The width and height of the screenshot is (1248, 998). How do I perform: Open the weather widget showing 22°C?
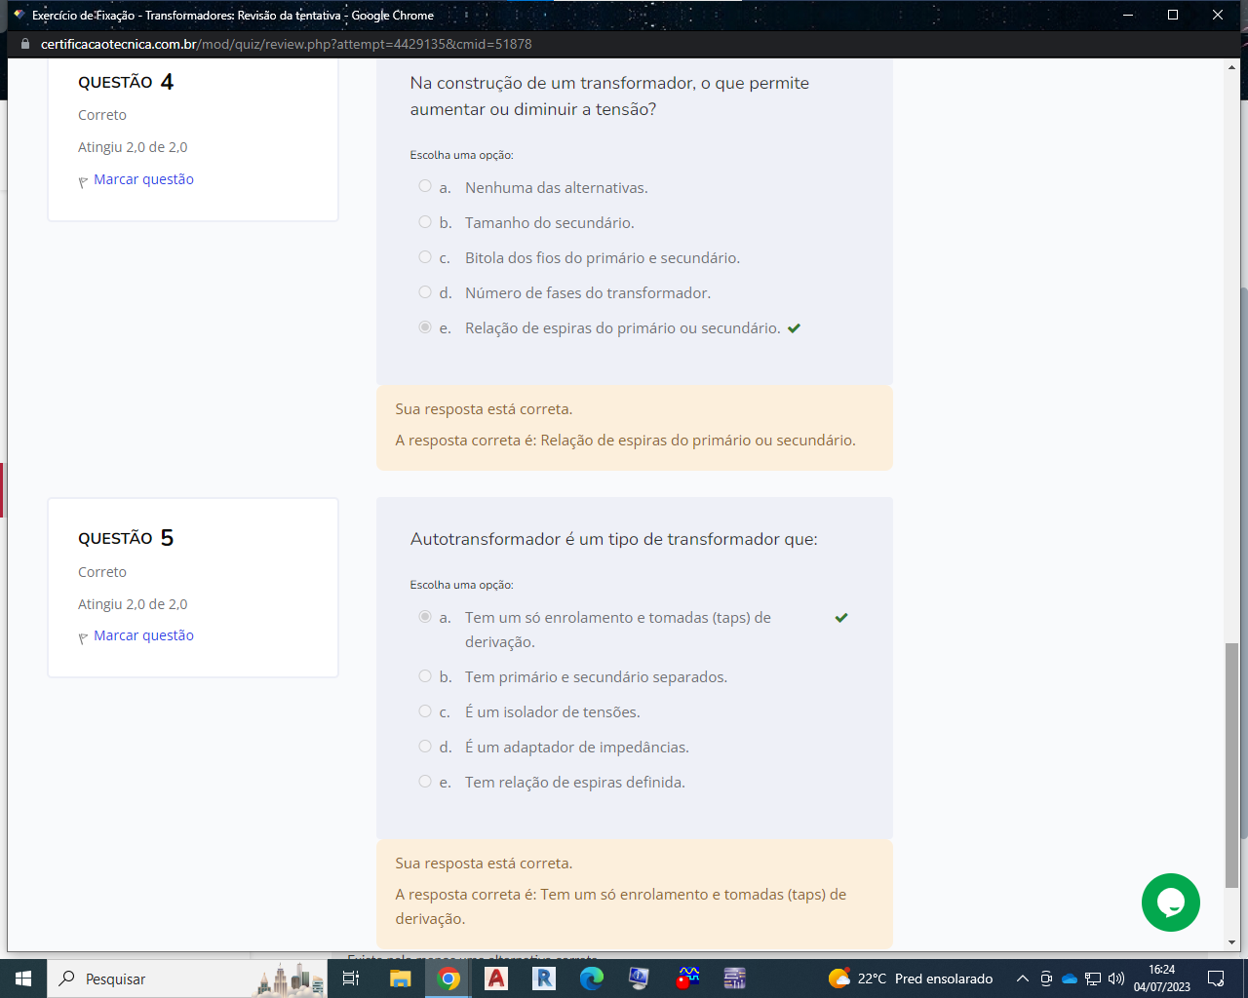(x=911, y=979)
